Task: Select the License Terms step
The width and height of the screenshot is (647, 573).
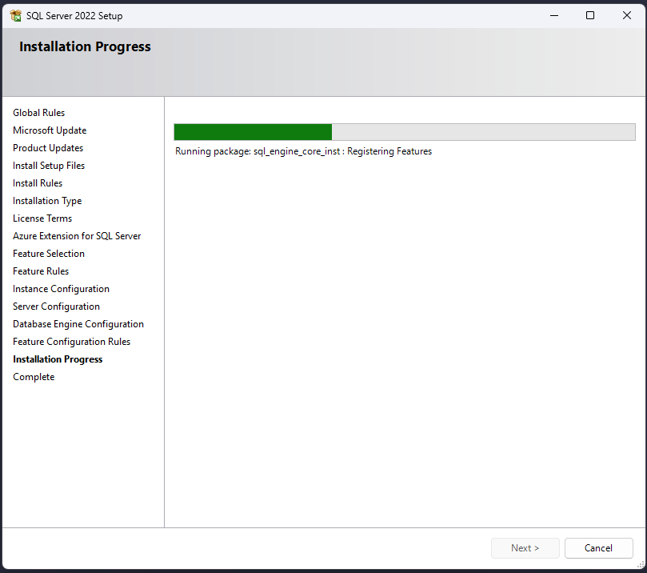Action: point(42,218)
